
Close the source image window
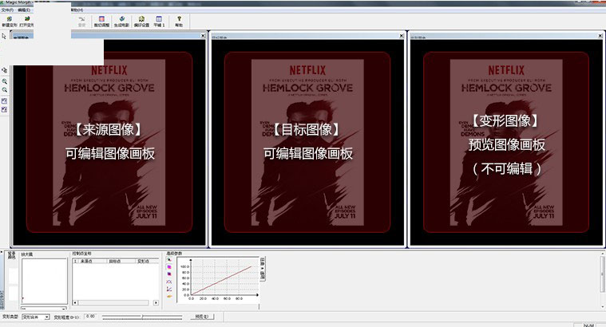(x=203, y=36)
